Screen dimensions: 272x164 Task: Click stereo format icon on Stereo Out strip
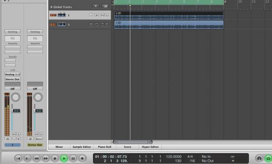point(30,139)
